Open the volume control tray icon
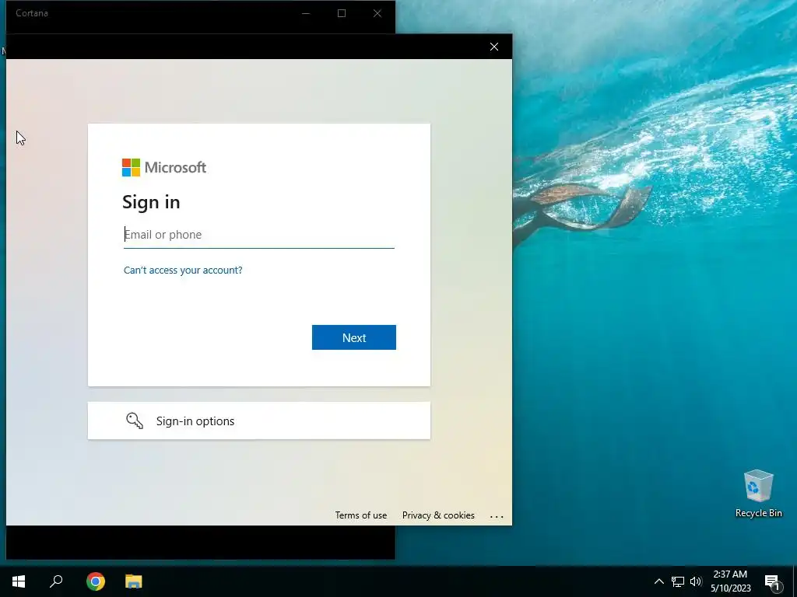The height and width of the screenshot is (597, 797). click(696, 581)
